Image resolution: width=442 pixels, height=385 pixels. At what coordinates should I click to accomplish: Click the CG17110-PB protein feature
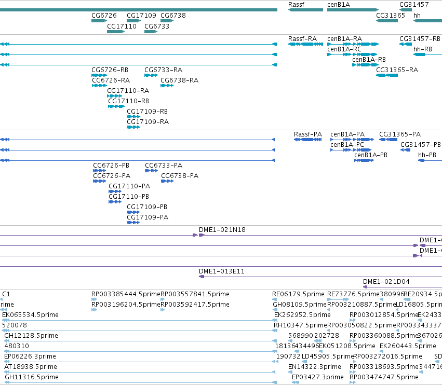click(x=115, y=202)
